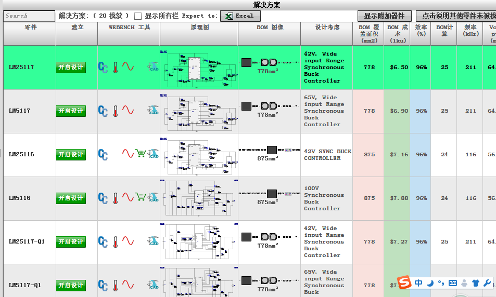Viewport: 496px width, 297px height.
Task: Click 开启设计 for LM25117-Q1
Action: click(71, 241)
